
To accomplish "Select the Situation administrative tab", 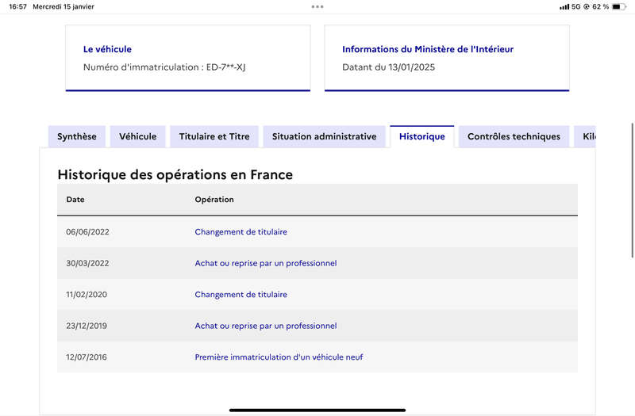I will (325, 136).
